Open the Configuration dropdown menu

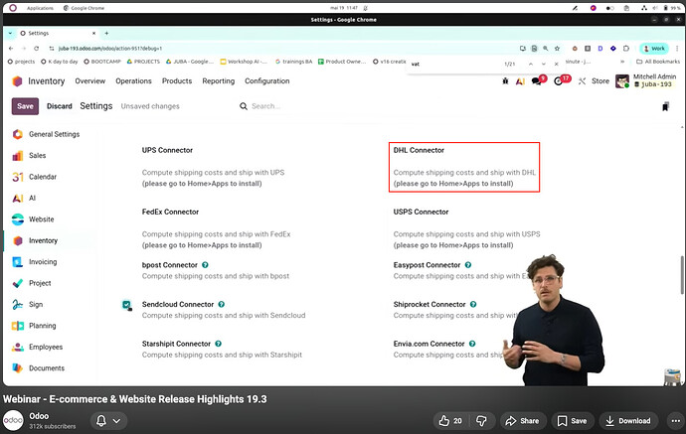click(266, 81)
